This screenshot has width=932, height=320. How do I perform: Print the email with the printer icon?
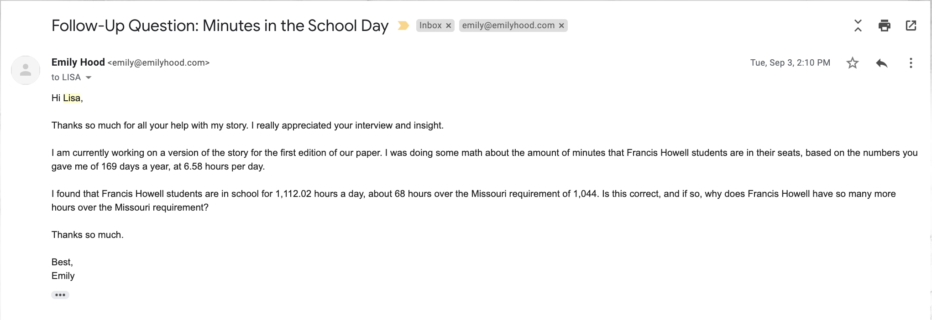click(884, 26)
